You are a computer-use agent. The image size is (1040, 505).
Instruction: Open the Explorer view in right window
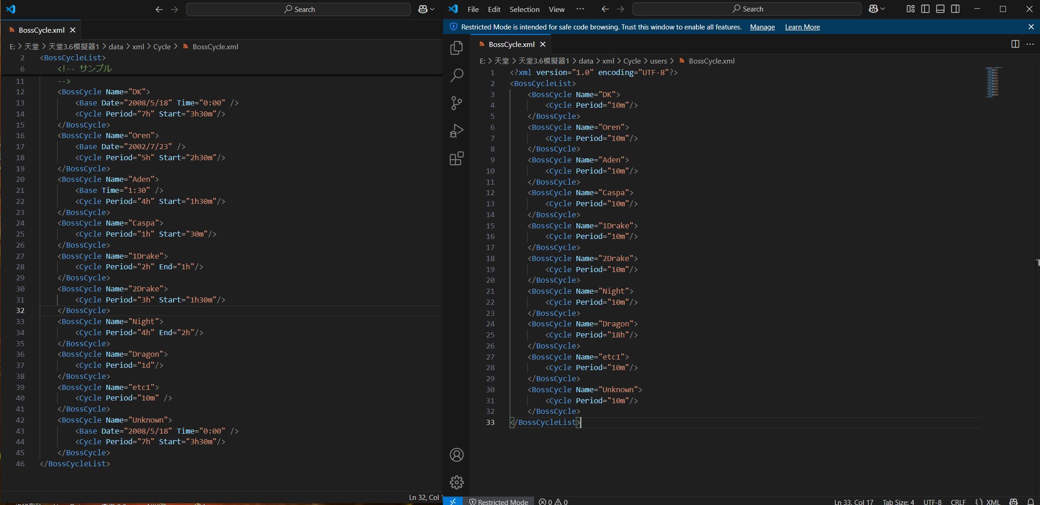click(456, 48)
